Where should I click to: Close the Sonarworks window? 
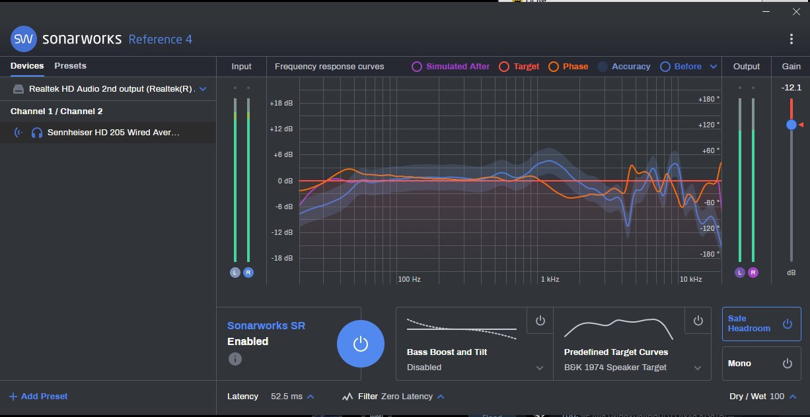point(795,11)
